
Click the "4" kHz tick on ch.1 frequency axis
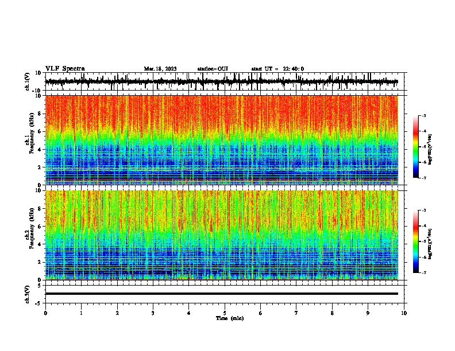coord(40,150)
